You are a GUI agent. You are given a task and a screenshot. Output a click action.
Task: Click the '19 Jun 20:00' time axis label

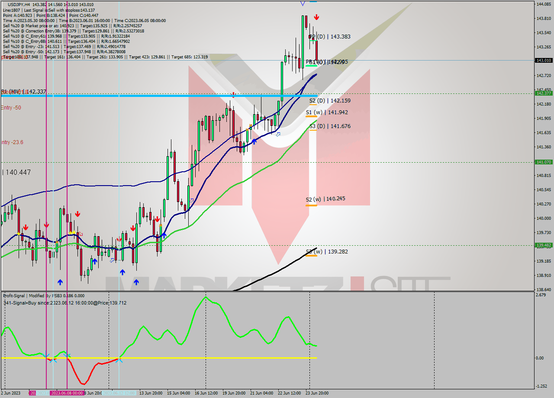pos(234,393)
